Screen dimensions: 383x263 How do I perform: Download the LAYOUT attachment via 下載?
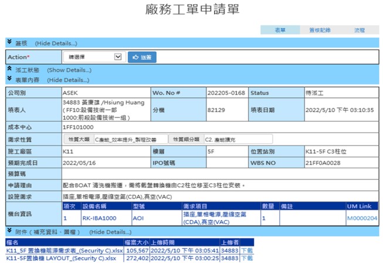click(x=246, y=258)
